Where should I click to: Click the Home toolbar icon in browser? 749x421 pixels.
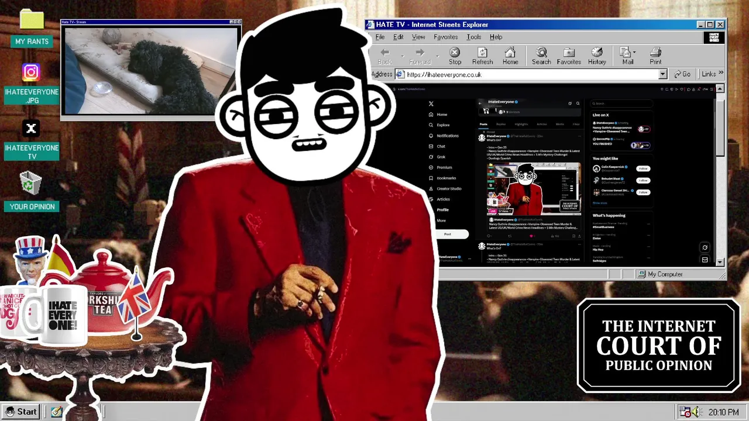510,52
